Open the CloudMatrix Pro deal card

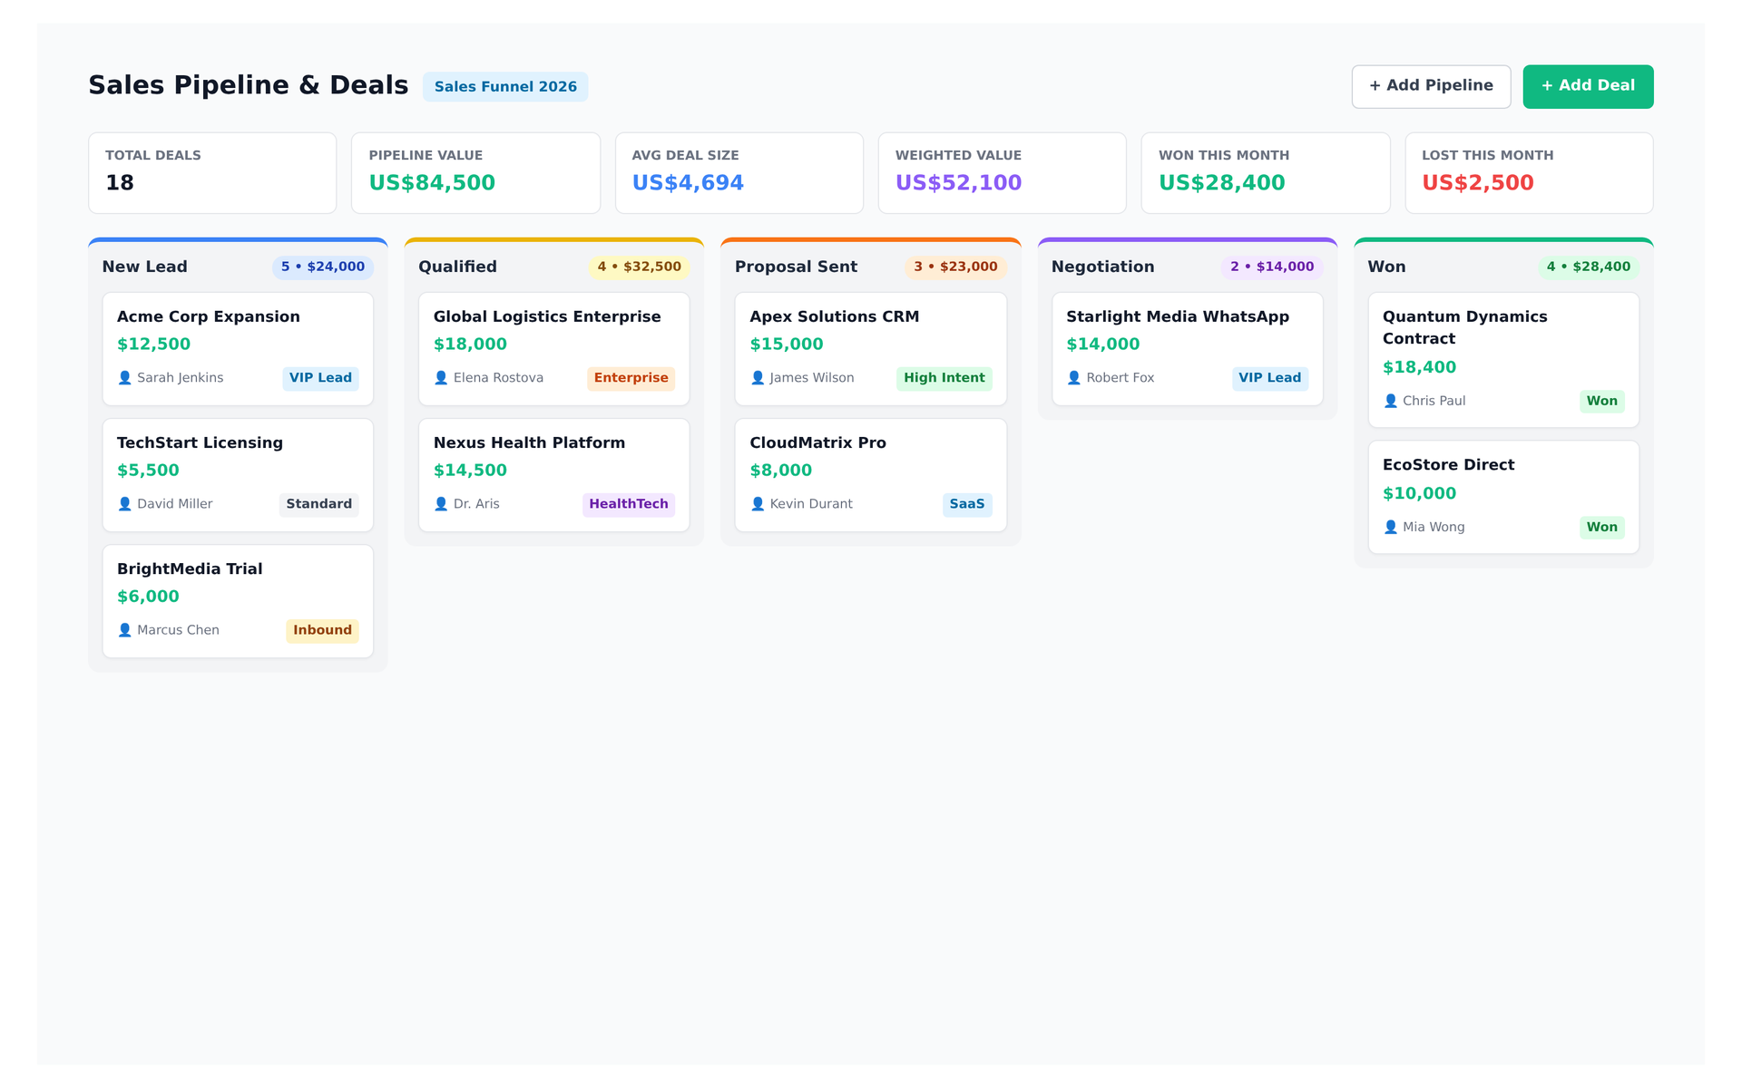(x=871, y=475)
